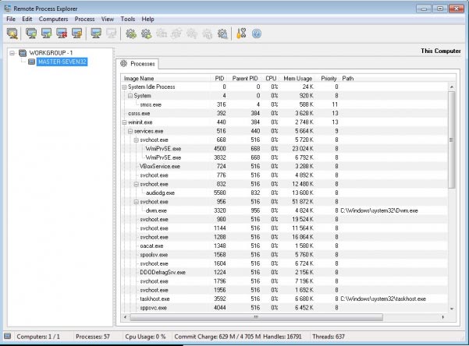Switch to the Processes tab
469x346 pixels.
[x=138, y=62]
